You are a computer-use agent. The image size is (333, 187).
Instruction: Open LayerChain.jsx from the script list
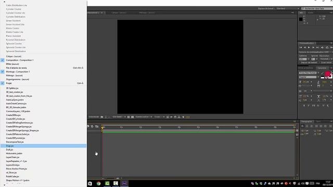coord(43,157)
